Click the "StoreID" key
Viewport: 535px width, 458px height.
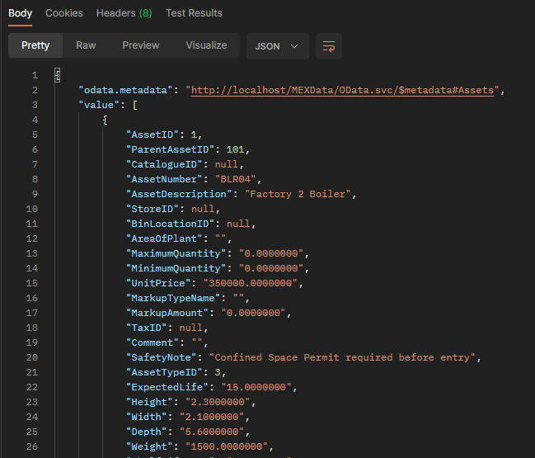(x=153, y=209)
